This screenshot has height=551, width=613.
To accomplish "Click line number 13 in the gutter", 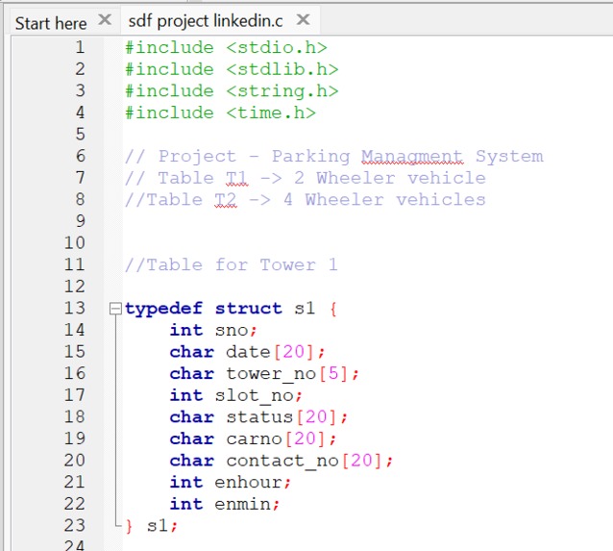I will tap(74, 308).
